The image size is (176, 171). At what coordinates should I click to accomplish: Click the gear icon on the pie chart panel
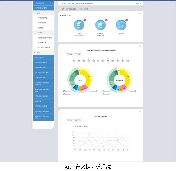(x=140, y=46)
